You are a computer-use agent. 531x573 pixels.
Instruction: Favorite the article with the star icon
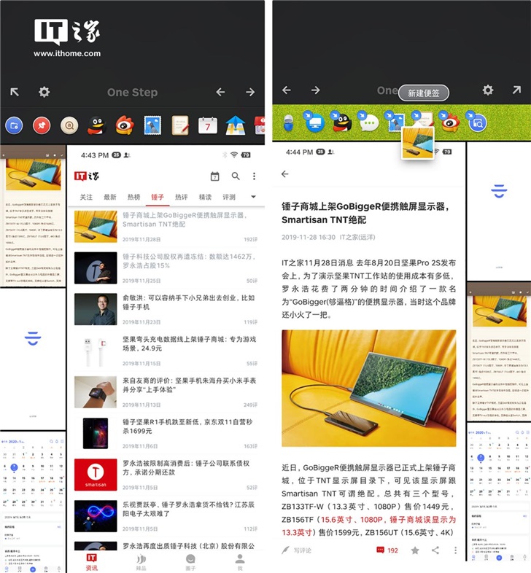[x=415, y=550]
